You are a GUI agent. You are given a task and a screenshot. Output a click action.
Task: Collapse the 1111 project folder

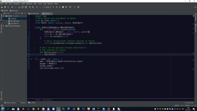4,16
